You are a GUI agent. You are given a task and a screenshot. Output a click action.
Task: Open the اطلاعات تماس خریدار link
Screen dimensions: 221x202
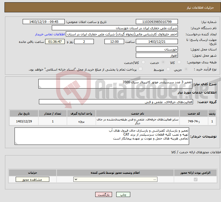50,34
